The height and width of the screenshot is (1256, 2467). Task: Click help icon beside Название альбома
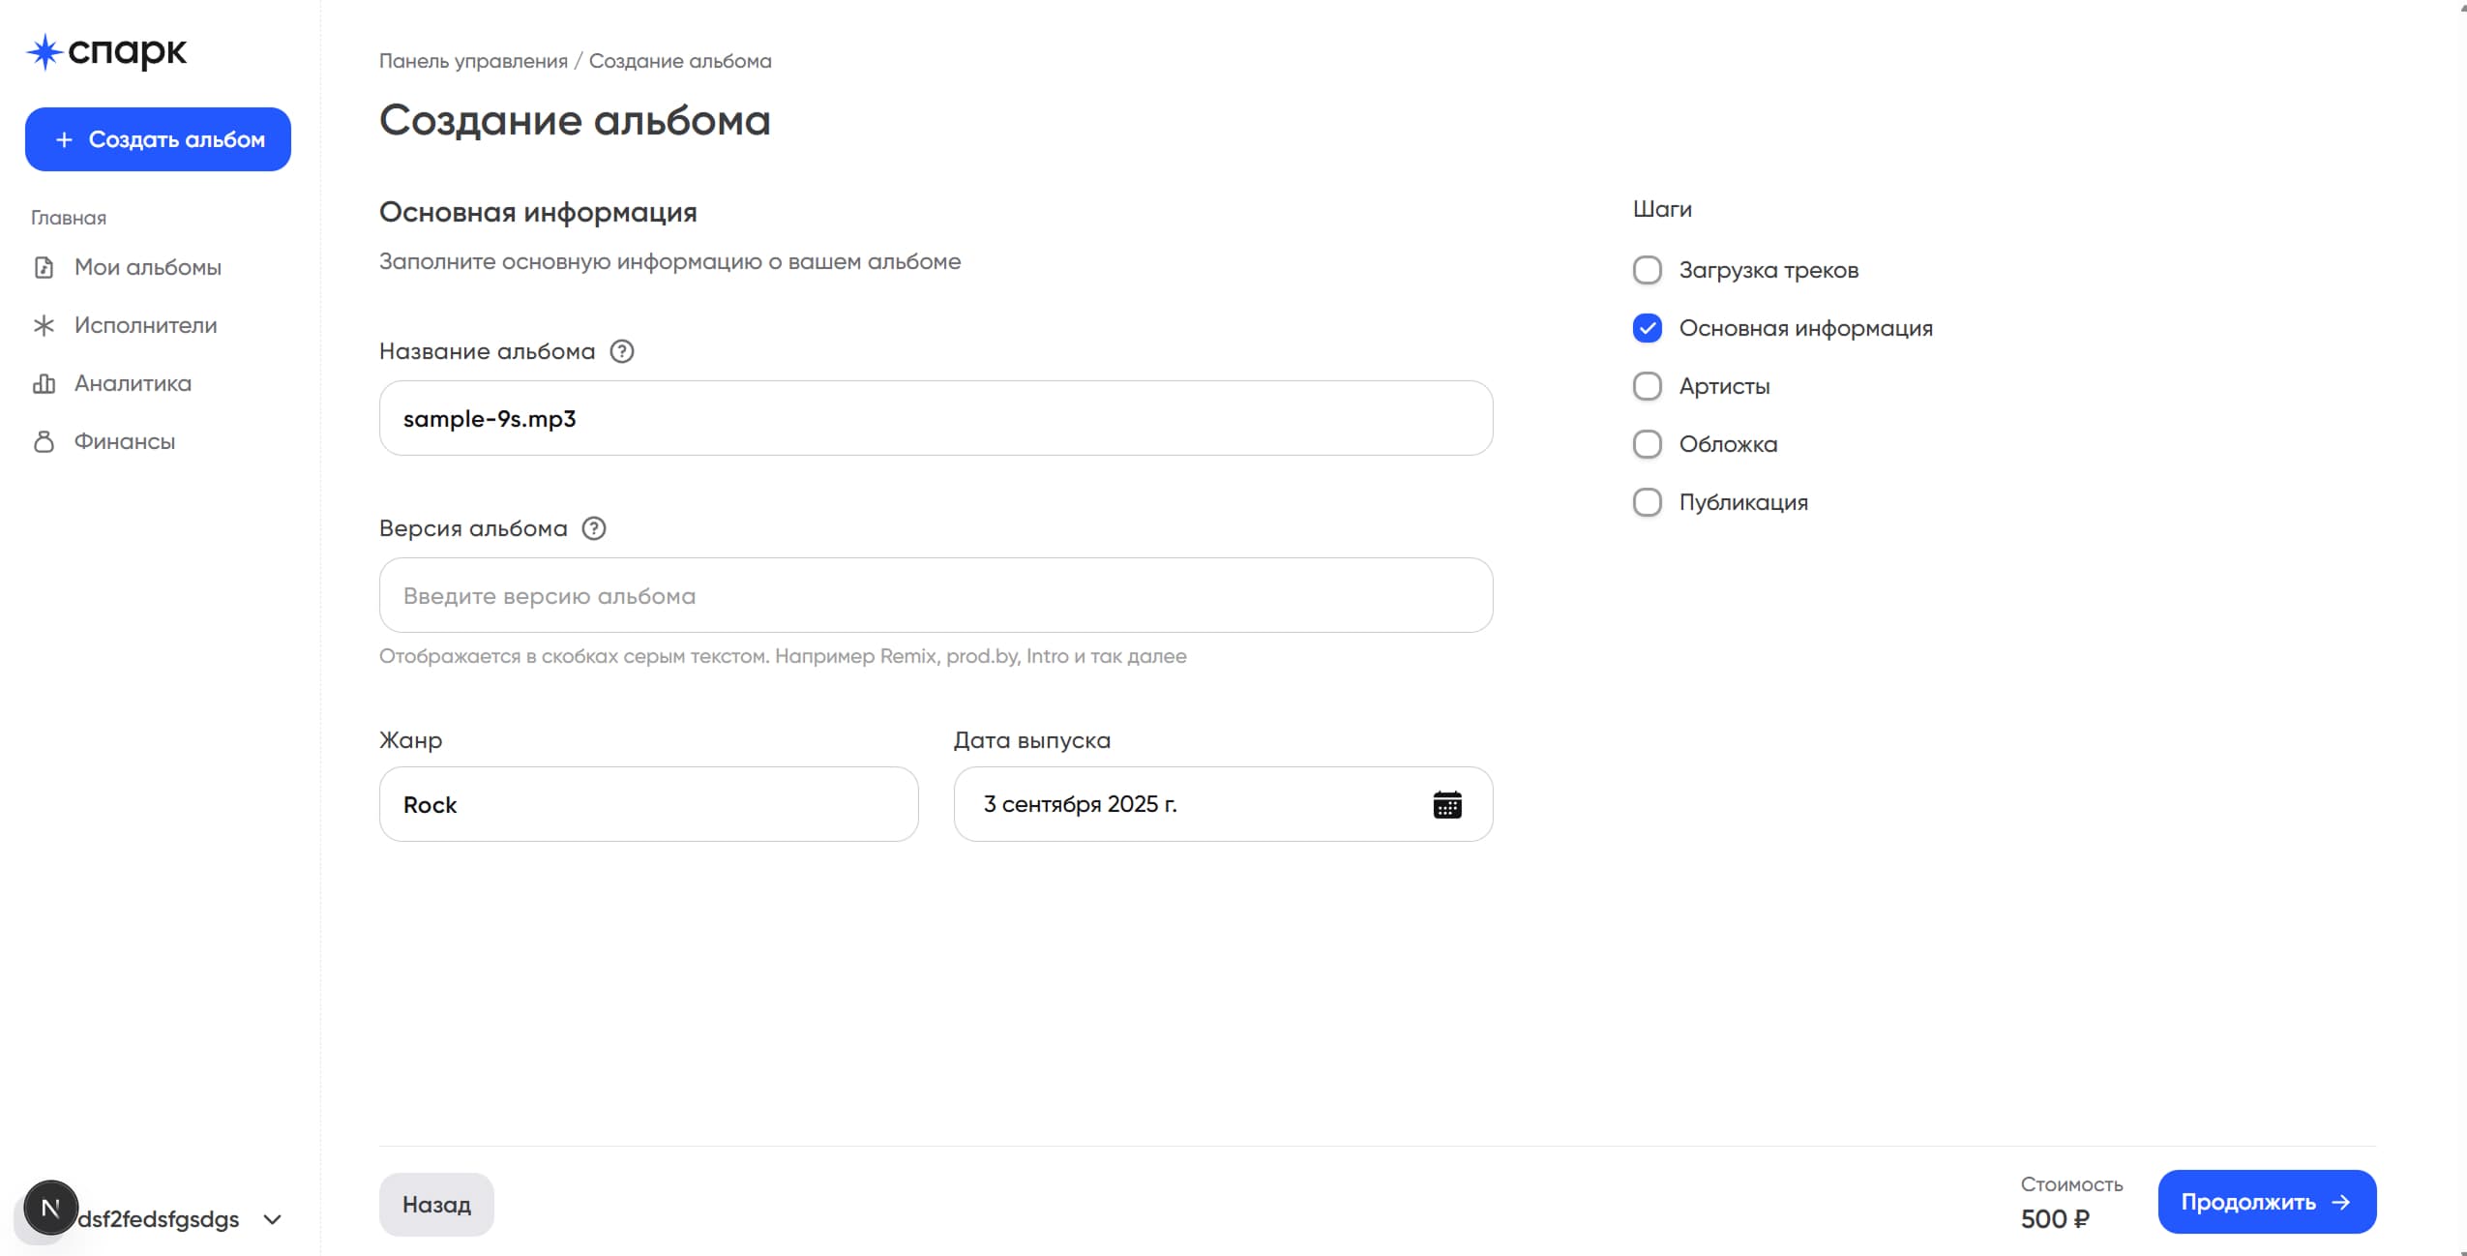[x=622, y=351]
